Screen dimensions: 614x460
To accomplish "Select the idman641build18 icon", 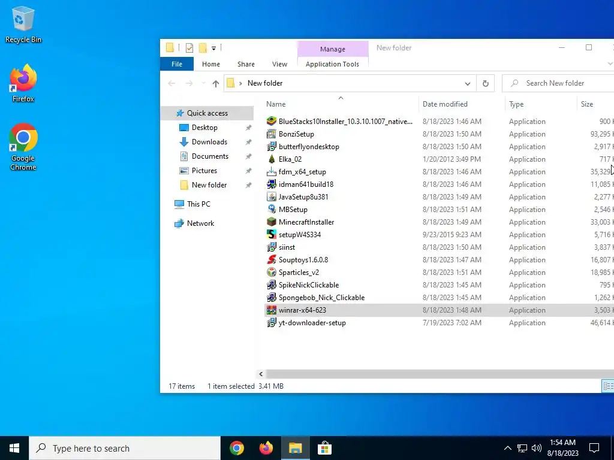I will [x=272, y=184].
